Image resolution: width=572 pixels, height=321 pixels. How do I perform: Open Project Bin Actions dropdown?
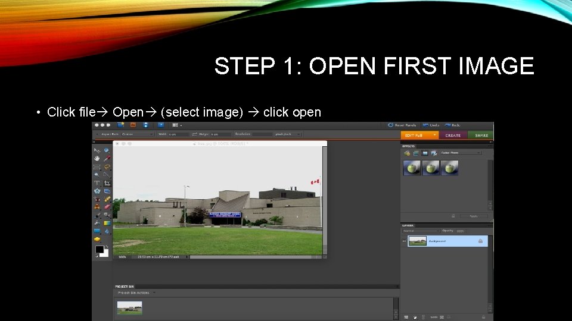[136, 292]
